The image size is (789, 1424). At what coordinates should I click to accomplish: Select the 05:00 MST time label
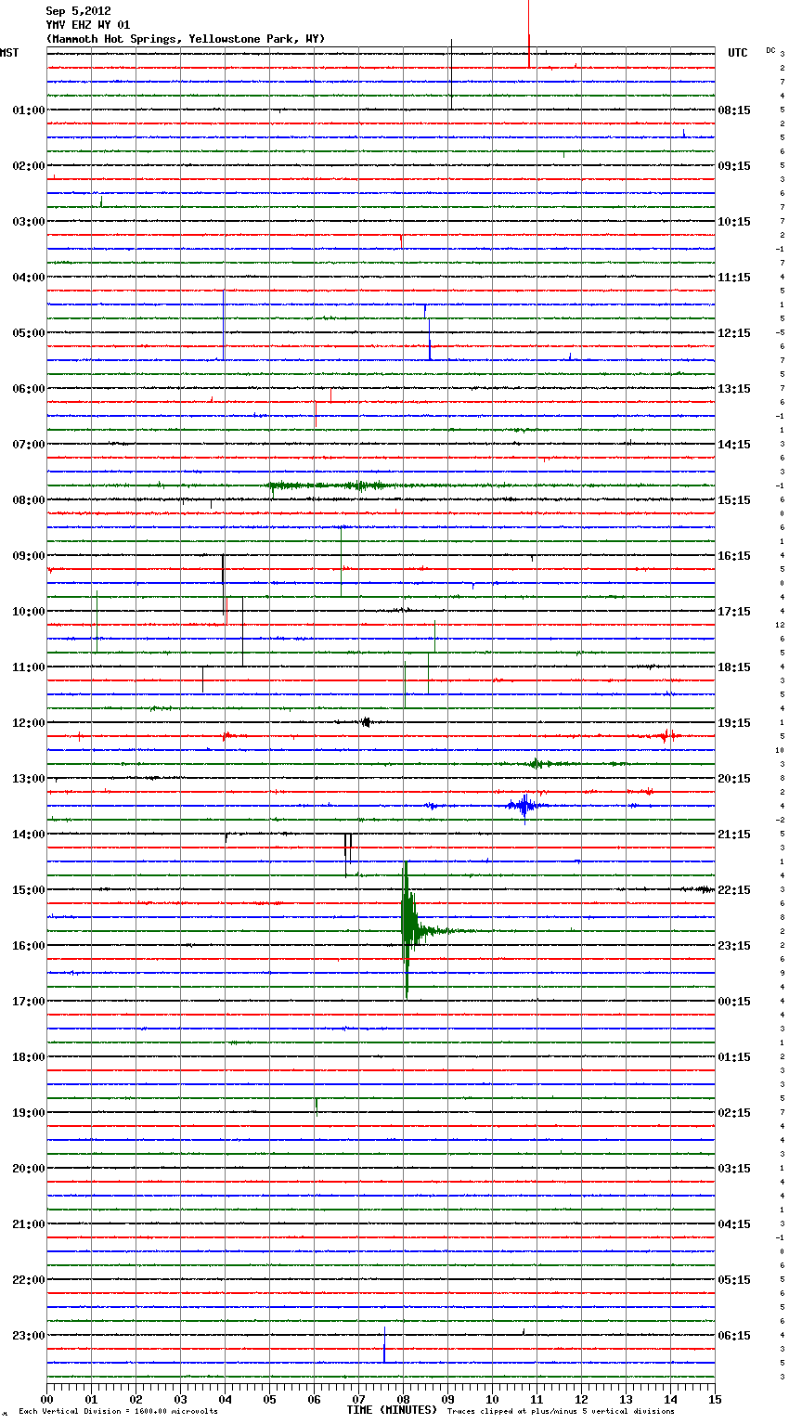pos(29,333)
